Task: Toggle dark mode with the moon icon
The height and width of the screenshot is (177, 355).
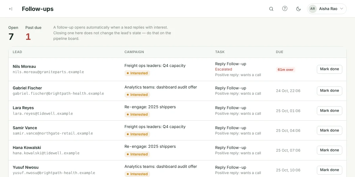Action: [x=298, y=9]
